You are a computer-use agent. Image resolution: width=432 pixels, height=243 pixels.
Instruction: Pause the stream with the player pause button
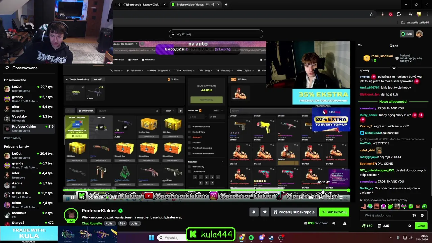72,198
